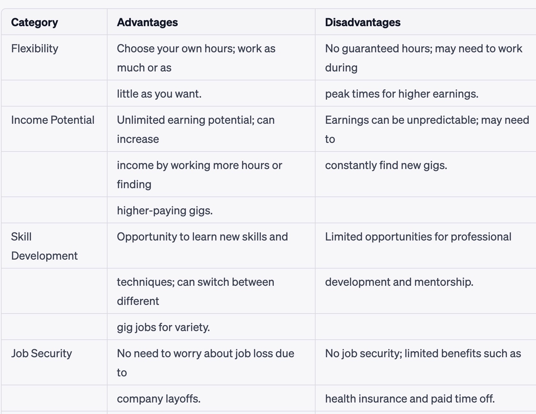Select 'health insurance and paid time off.' text
The height and width of the screenshot is (414, 536).
point(410,399)
